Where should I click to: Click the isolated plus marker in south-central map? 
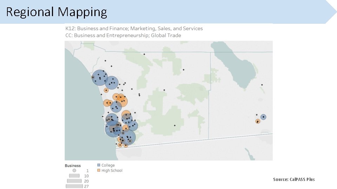click(174, 125)
